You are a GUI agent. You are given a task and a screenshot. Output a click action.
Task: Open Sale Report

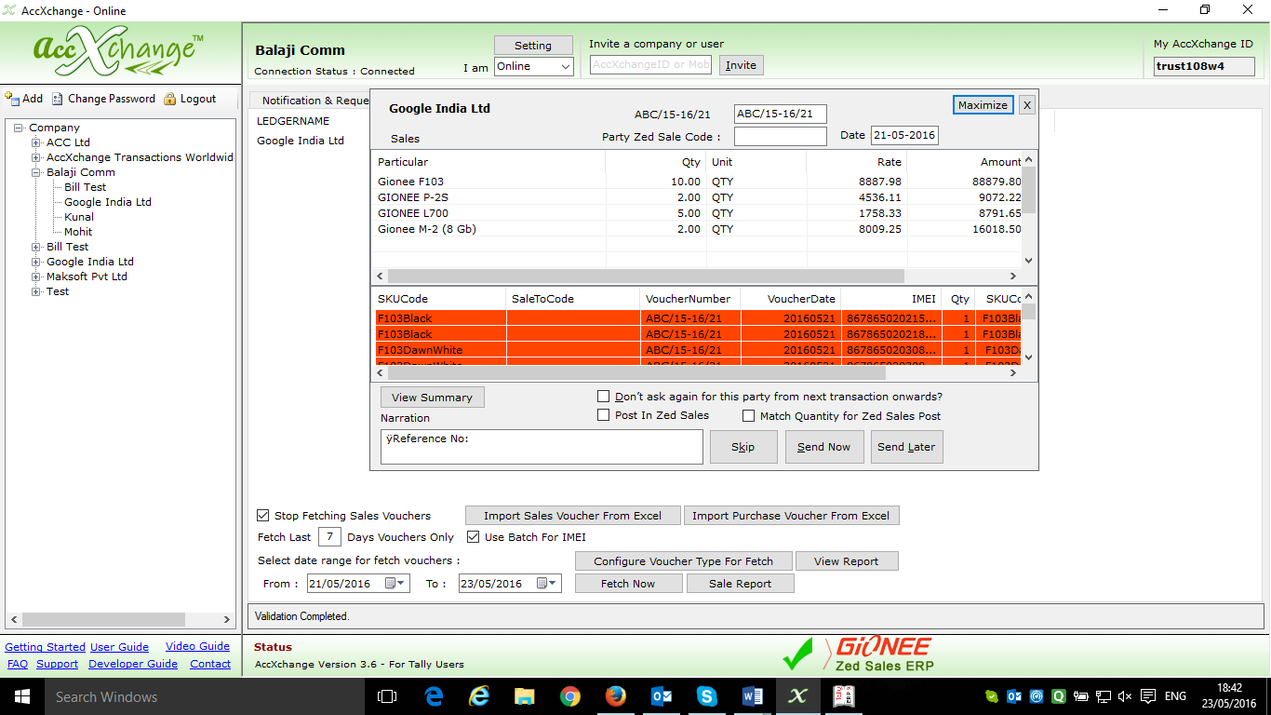coord(741,584)
